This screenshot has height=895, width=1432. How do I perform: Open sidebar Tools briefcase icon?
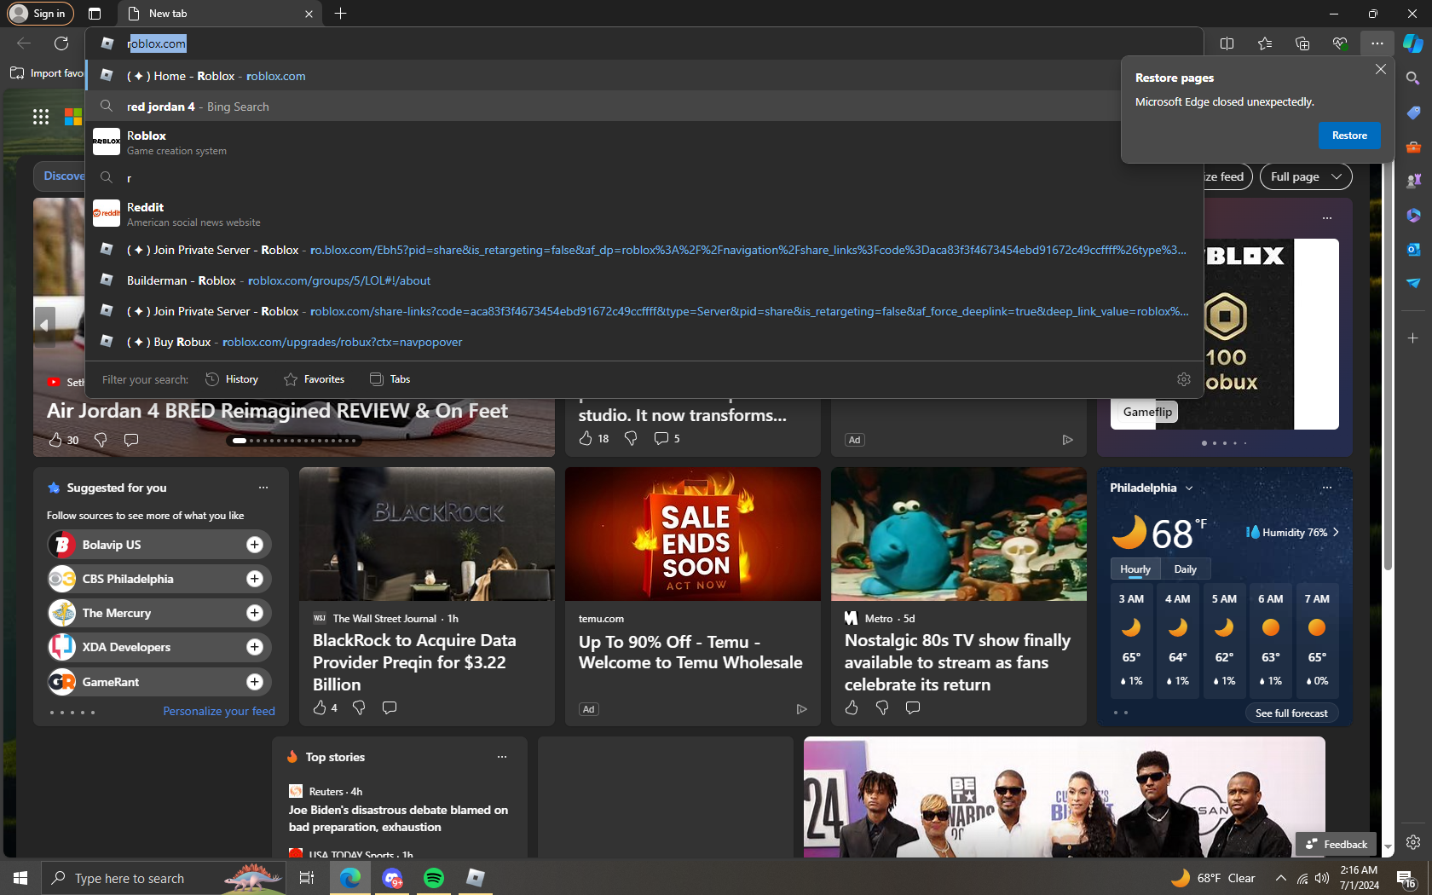click(x=1412, y=147)
